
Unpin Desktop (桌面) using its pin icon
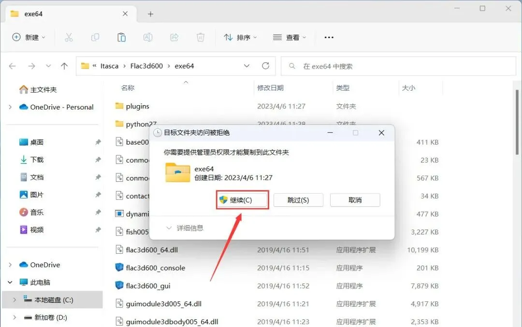click(x=98, y=142)
